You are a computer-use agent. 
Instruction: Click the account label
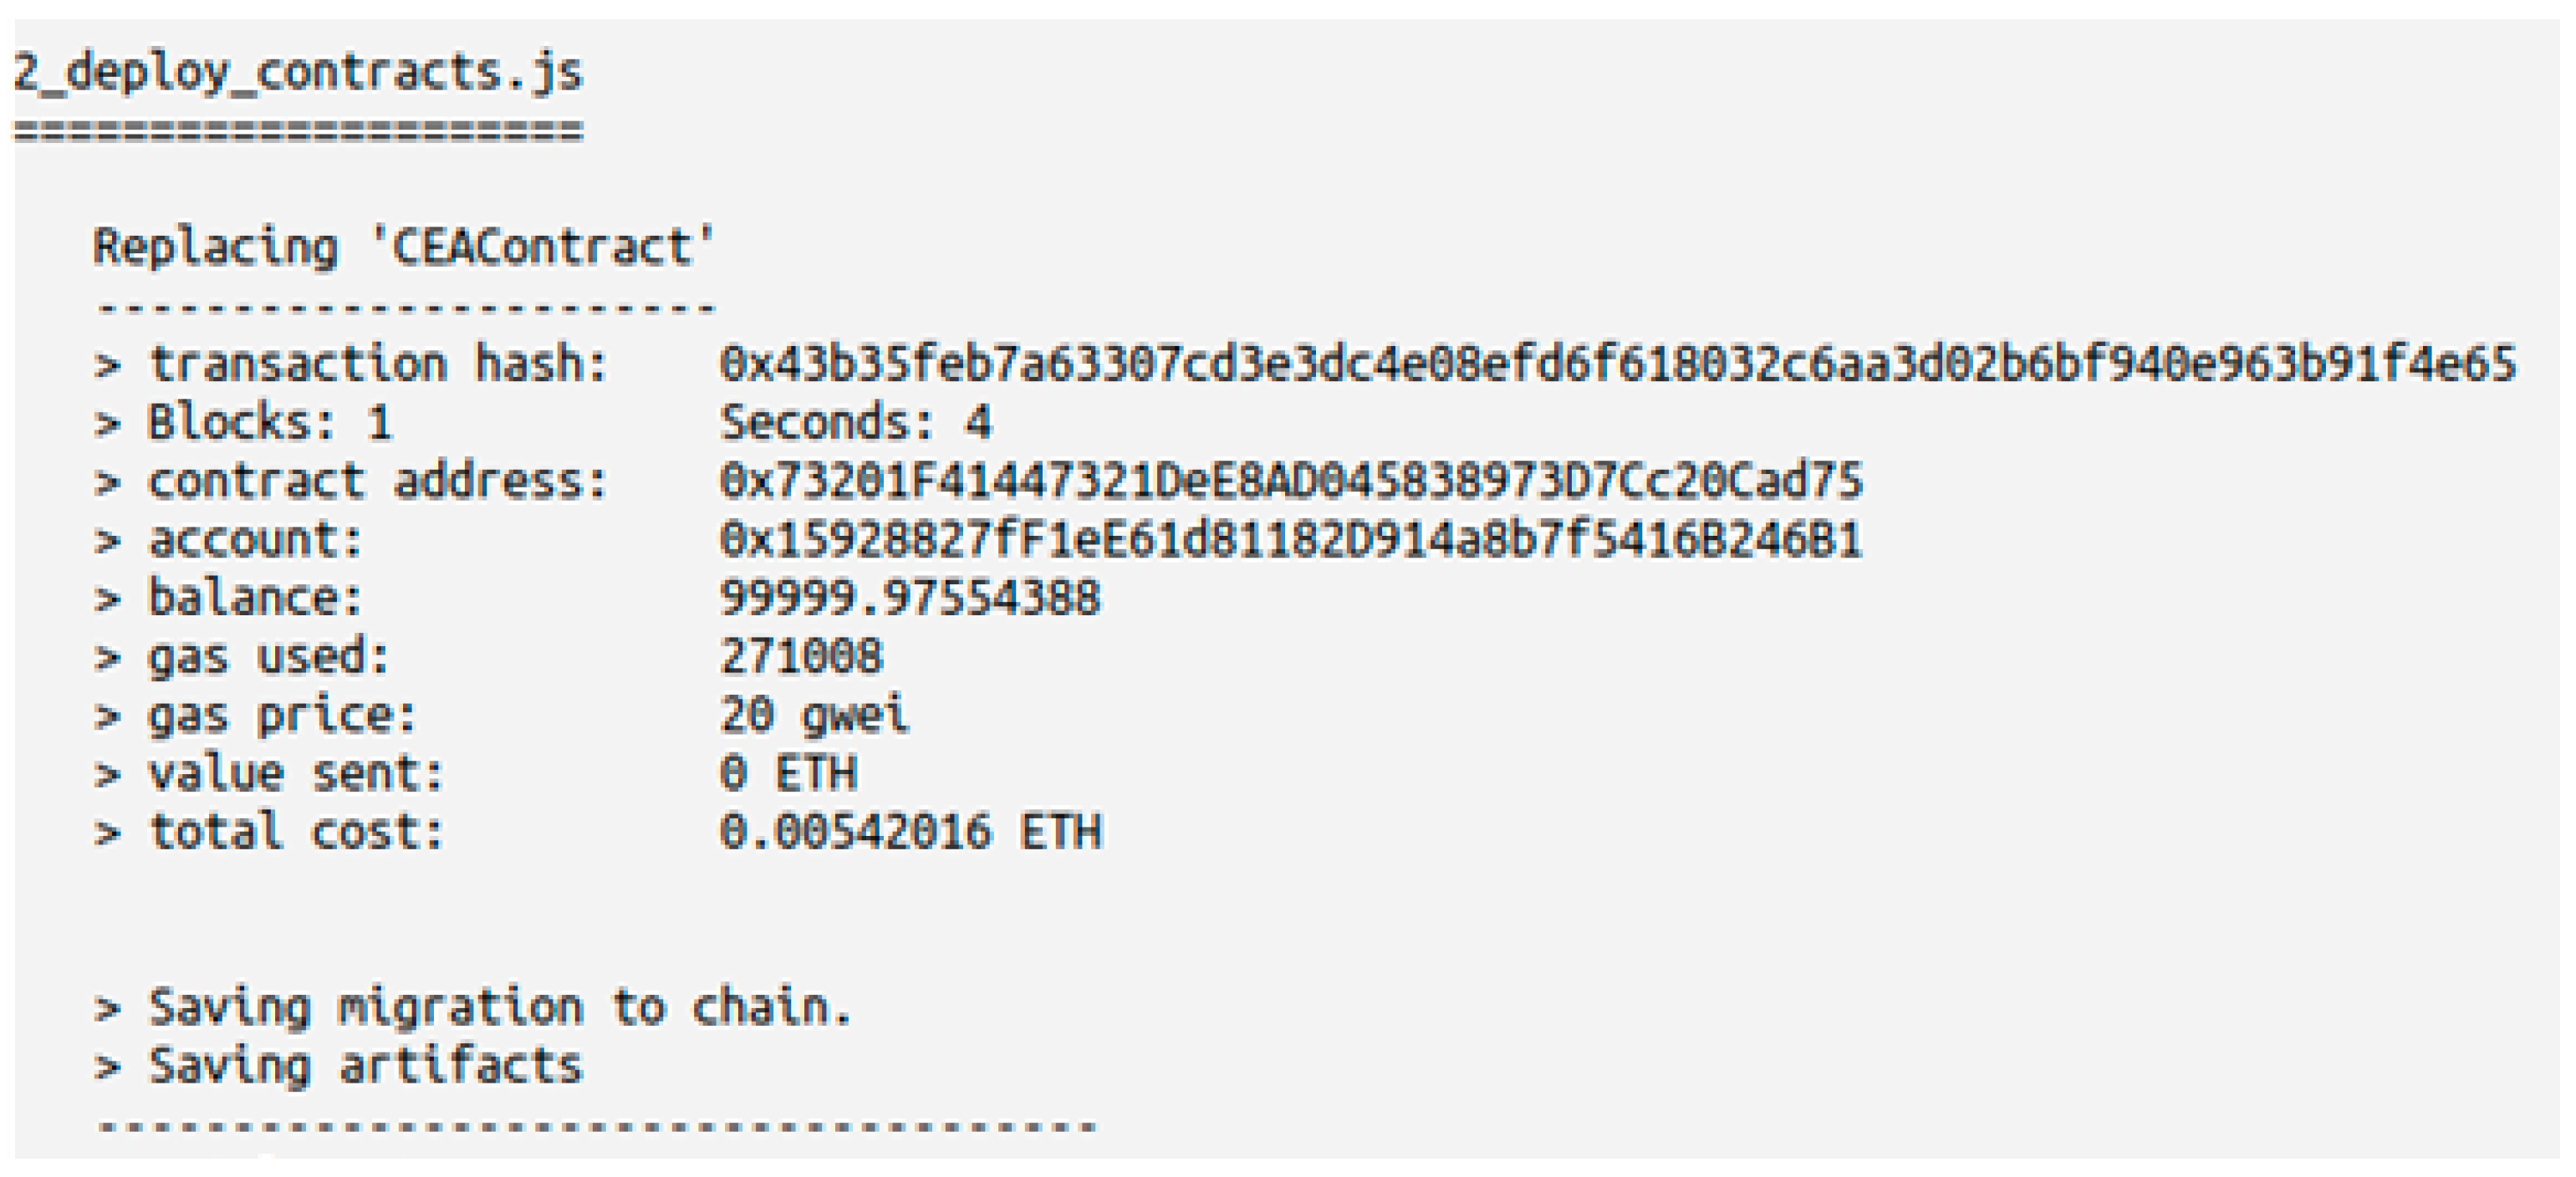click(x=255, y=540)
